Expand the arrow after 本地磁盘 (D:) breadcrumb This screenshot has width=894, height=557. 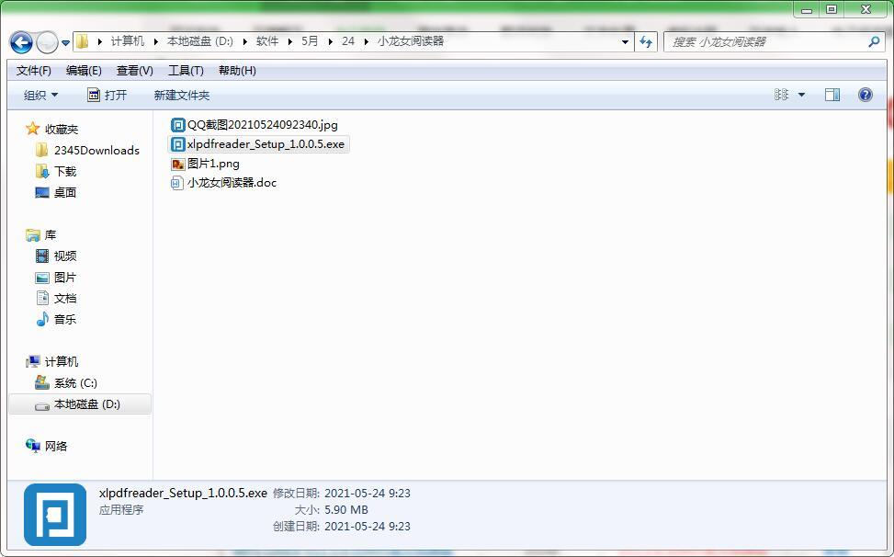click(x=245, y=41)
